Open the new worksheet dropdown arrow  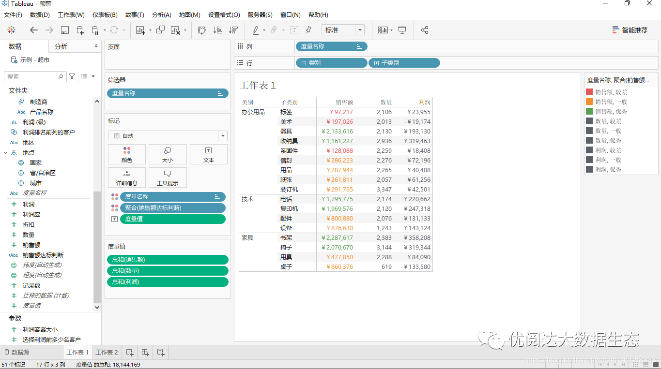(x=150, y=30)
